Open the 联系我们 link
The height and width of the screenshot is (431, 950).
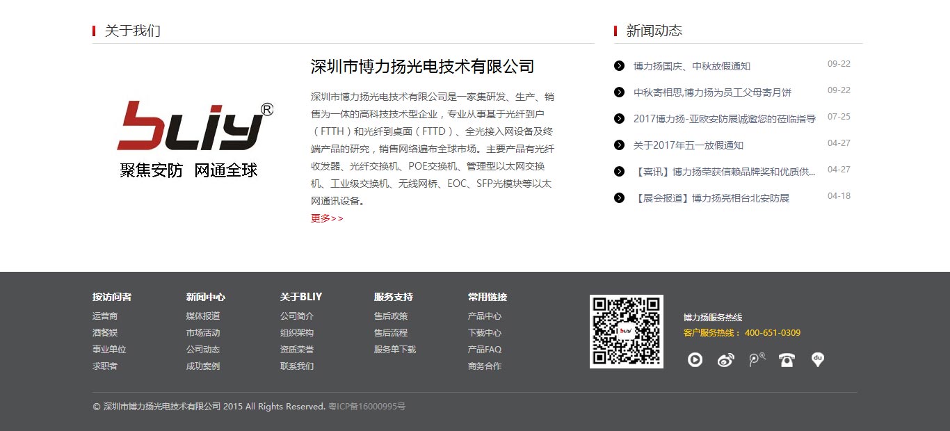[x=297, y=366]
